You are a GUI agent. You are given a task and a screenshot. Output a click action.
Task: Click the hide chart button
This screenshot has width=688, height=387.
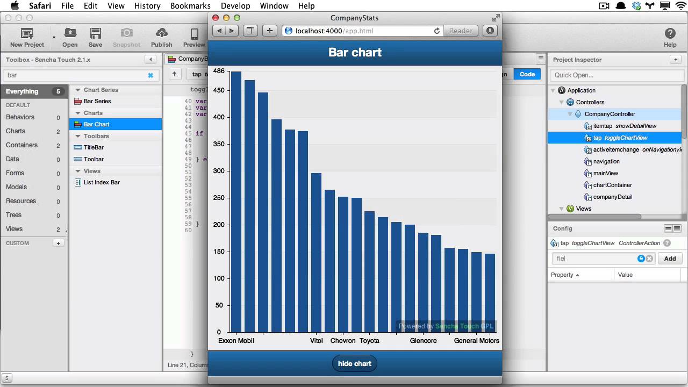coord(355,363)
